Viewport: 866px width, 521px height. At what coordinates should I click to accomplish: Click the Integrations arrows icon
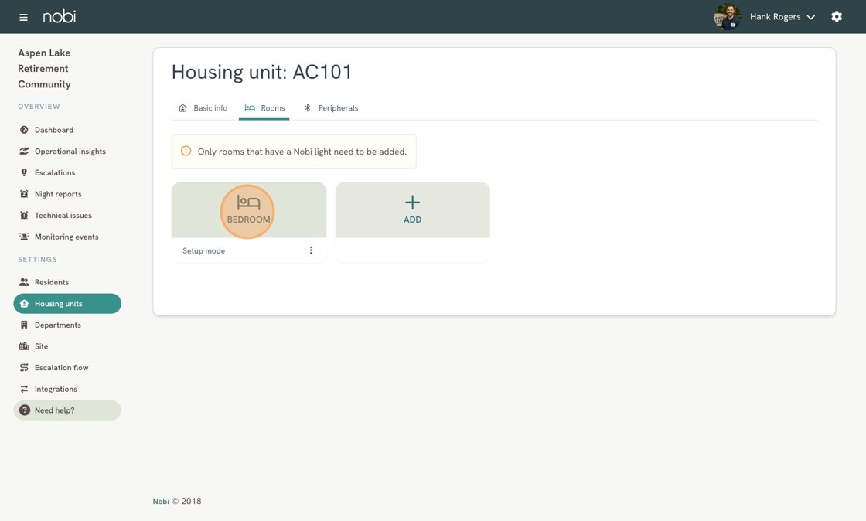coord(24,389)
